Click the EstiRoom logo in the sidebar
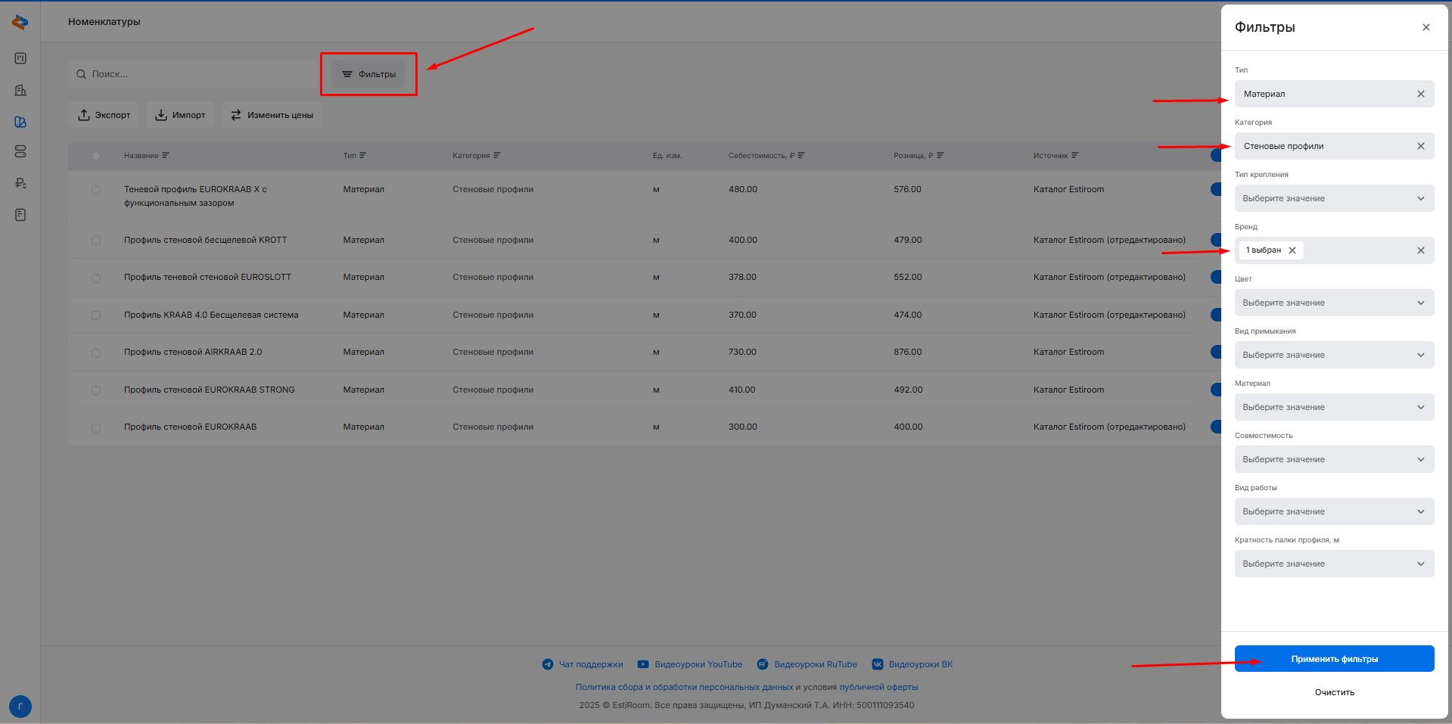Screen dimensions: 1452x724 click(x=20, y=23)
